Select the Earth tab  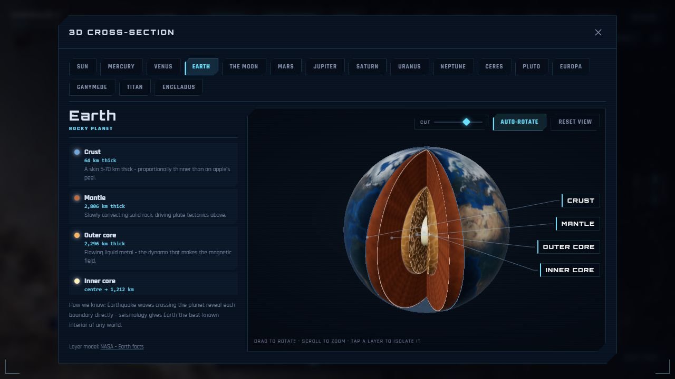click(201, 66)
